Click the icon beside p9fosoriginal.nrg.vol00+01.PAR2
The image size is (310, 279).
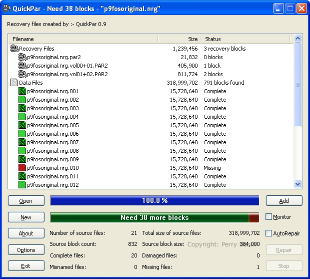click(x=22, y=66)
